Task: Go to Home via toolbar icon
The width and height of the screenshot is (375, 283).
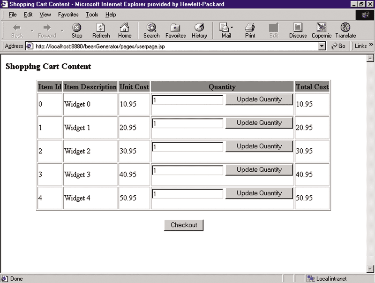Action: point(125,31)
